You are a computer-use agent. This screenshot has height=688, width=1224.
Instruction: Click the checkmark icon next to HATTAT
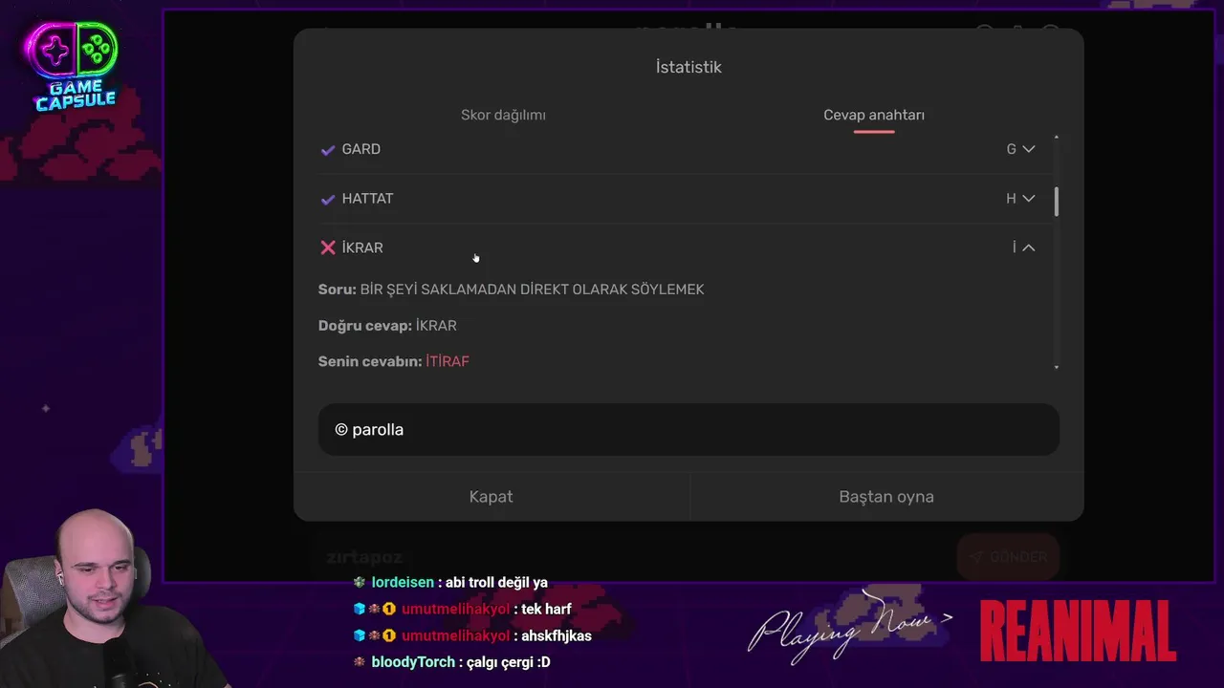(x=328, y=199)
